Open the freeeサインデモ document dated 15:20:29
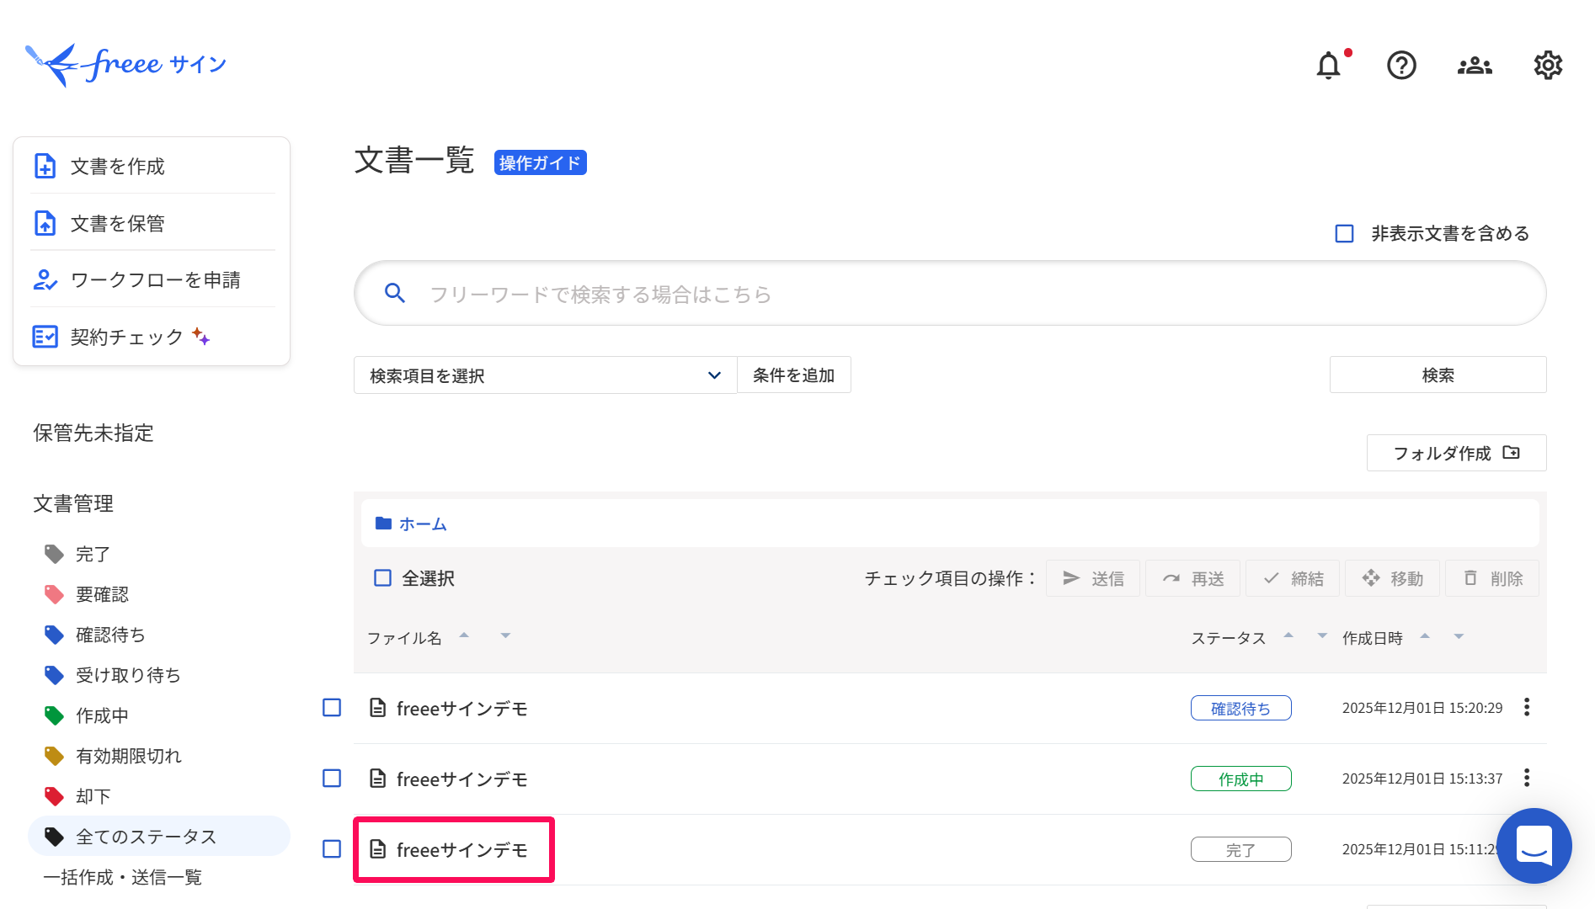 click(x=461, y=709)
